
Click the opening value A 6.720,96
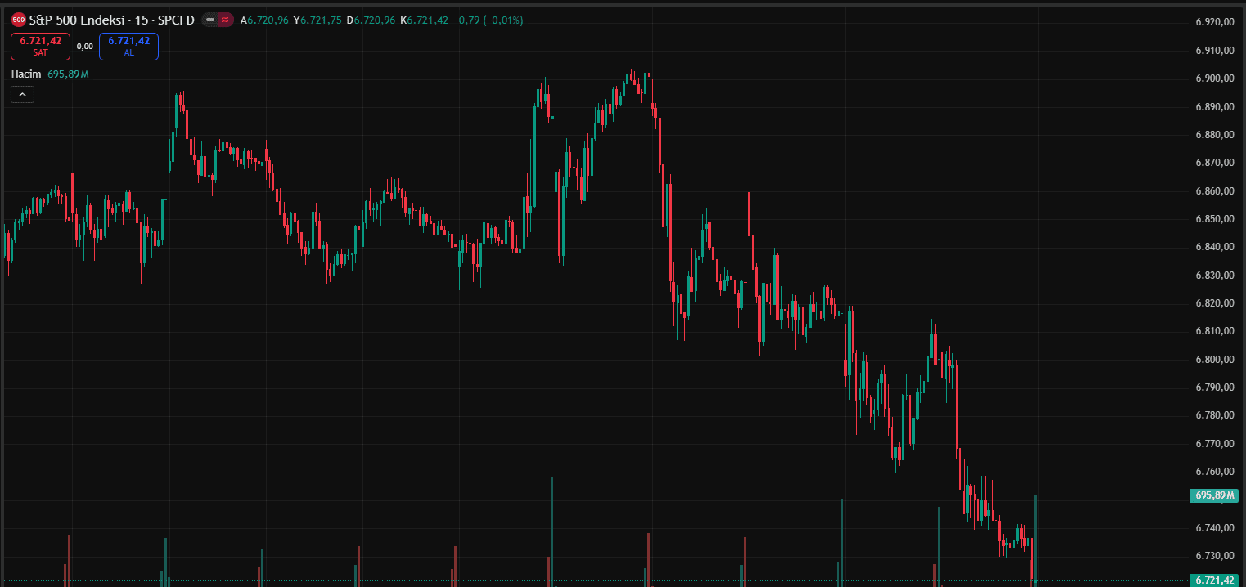(x=264, y=20)
